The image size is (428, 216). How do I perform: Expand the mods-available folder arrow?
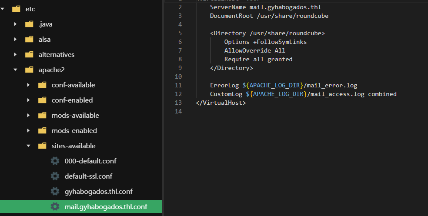pyautogui.click(x=28, y=115)
